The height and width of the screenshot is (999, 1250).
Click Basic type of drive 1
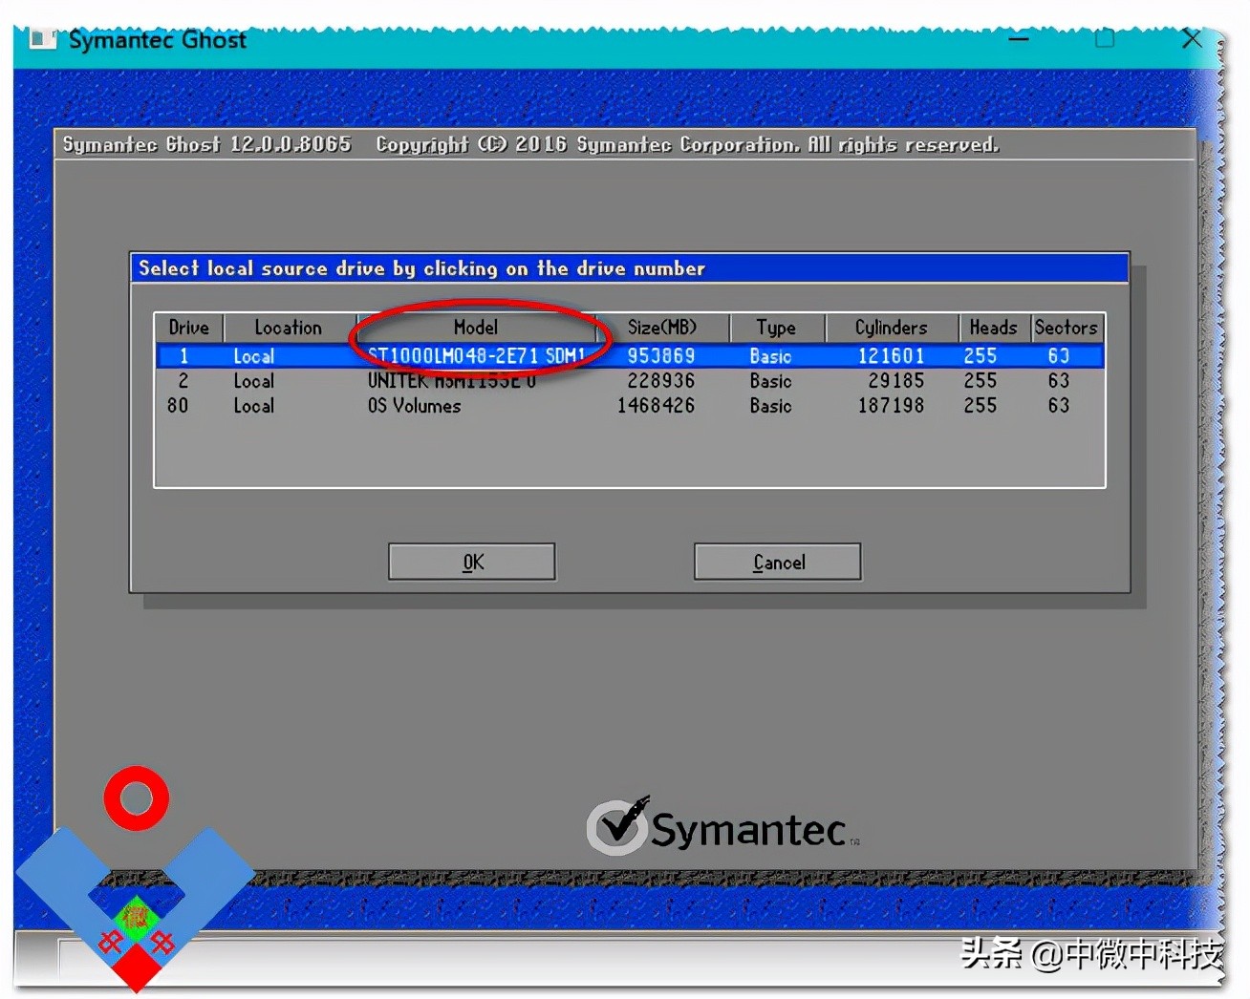click(x=771, y=356)
